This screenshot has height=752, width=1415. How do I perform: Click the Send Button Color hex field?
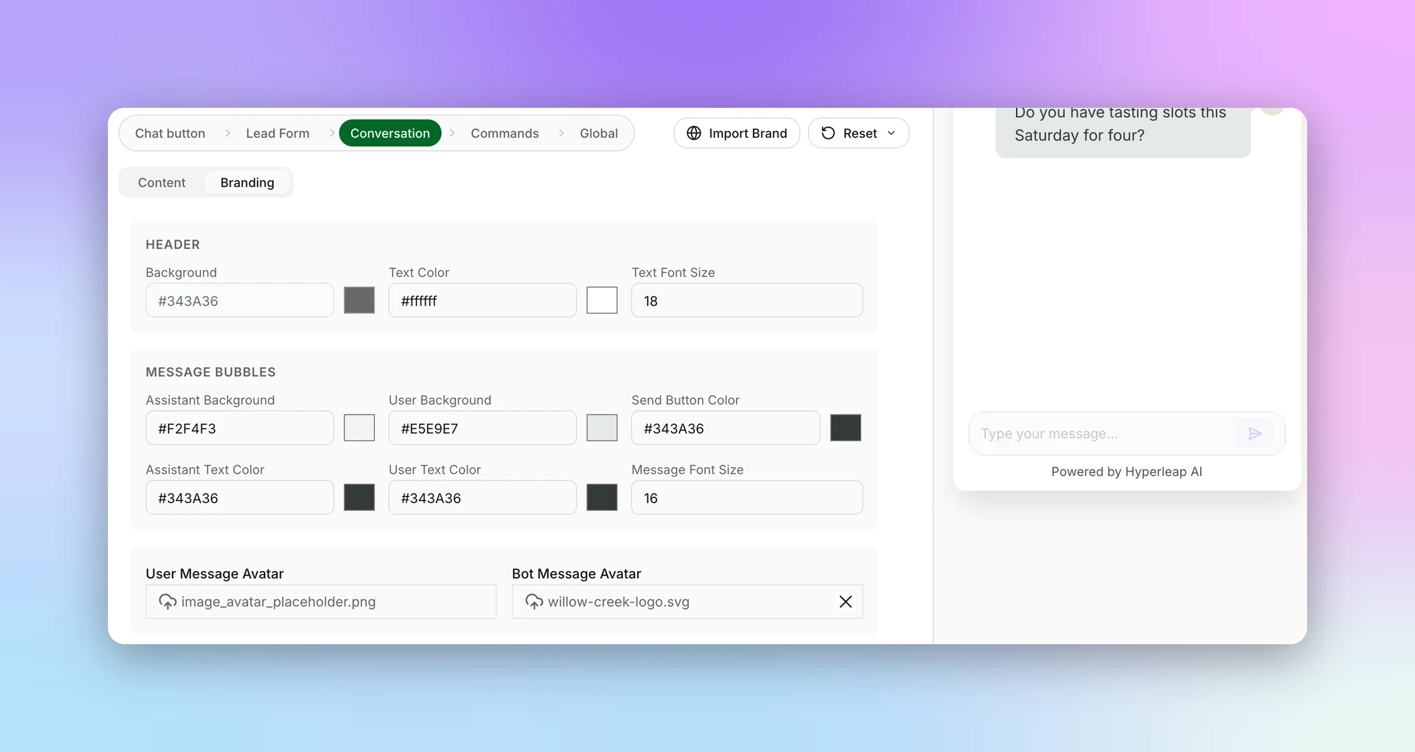[725, 429]
